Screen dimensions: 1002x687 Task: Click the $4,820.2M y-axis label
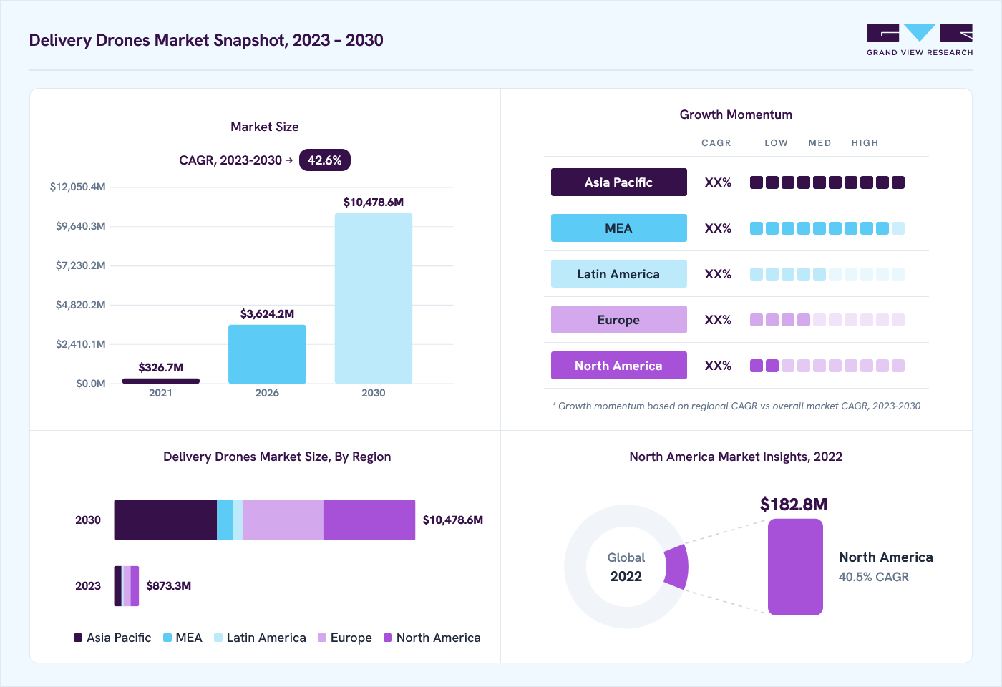pos(81,305)
